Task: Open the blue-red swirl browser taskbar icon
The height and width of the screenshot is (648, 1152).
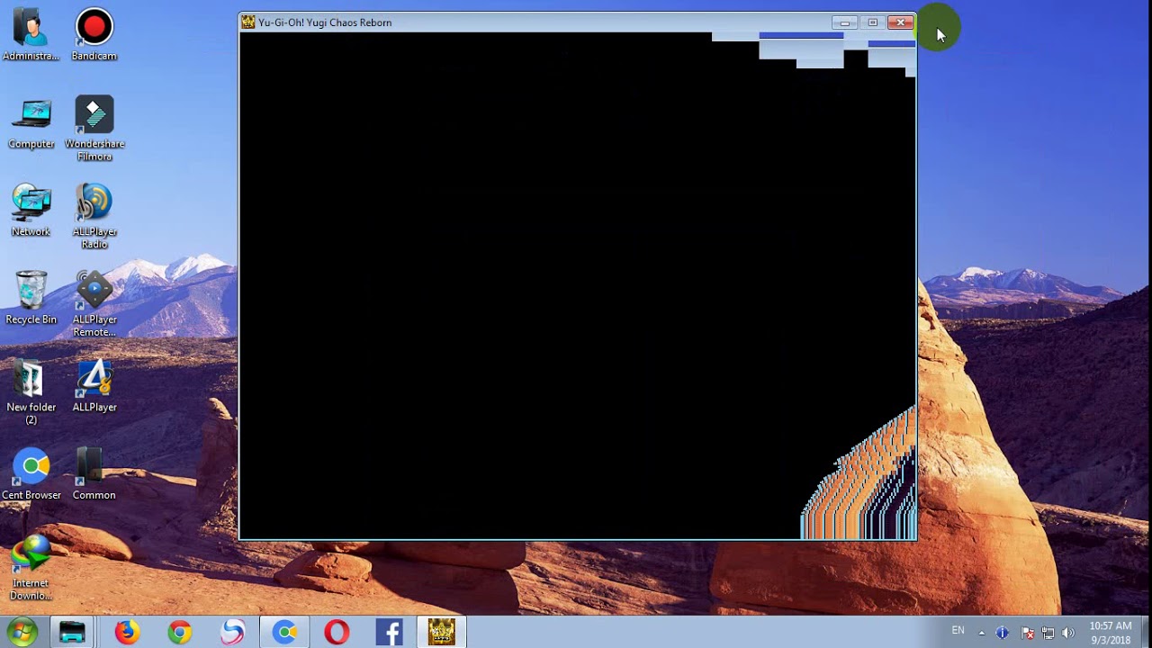Action: coord(232,633)
